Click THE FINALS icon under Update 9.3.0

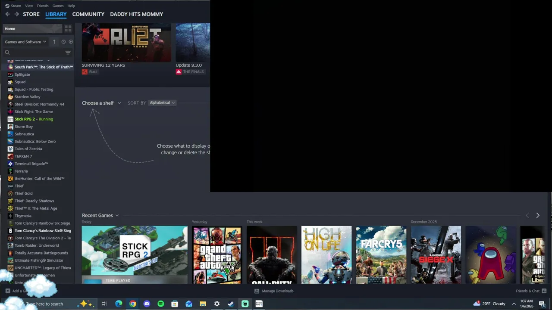click(179, 72)
